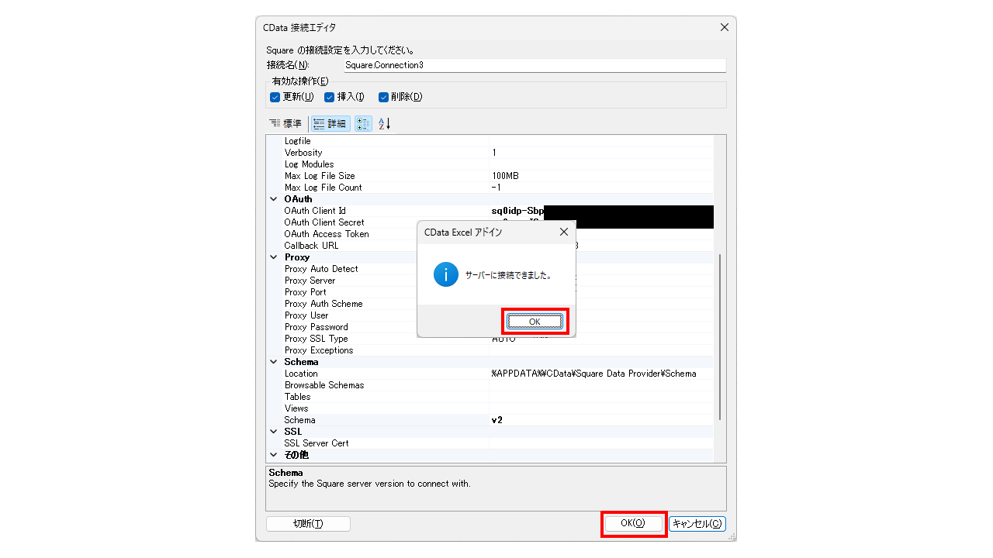Toggle the 削除(D) checkbox
This screenshot has height=558, width=993.
(383, 97)
